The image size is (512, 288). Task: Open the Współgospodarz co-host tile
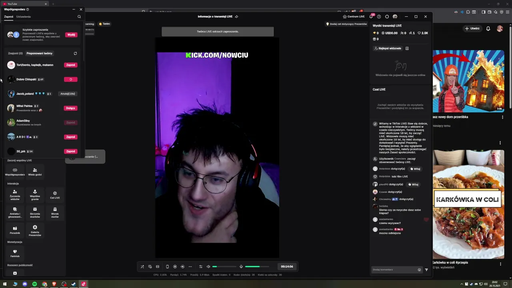pyautogui.click(x=15, y=172)
